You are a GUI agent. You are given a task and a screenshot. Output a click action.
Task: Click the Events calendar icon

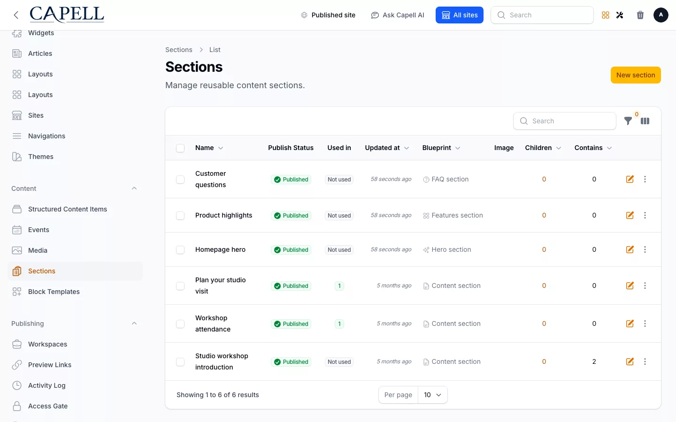click(17, 230)
